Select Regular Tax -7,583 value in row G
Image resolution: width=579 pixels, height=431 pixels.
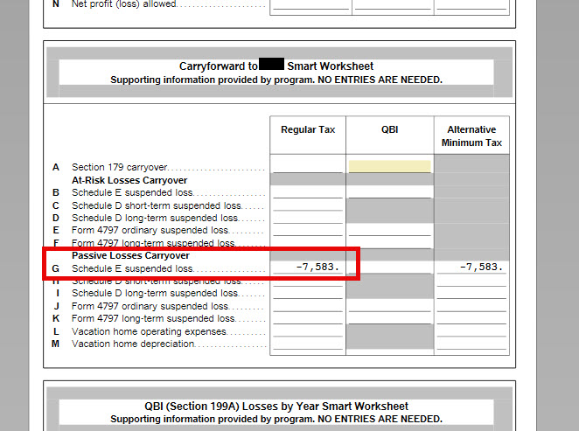click(x=317, y=267)
